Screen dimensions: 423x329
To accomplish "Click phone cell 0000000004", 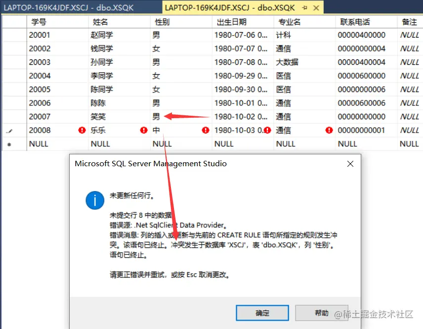I will pos(367,48).
